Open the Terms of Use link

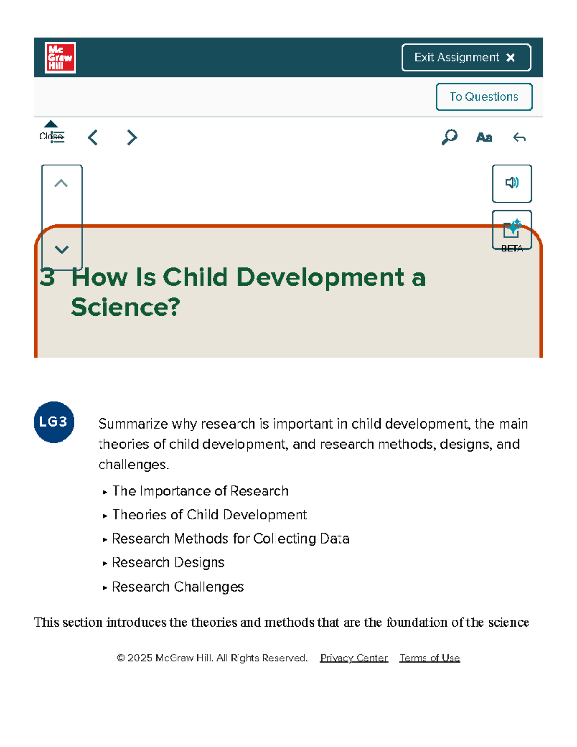pyautogui.click(x=429, y=658)
